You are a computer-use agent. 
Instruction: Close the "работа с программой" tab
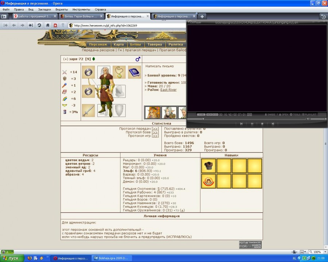coord(55,16)
